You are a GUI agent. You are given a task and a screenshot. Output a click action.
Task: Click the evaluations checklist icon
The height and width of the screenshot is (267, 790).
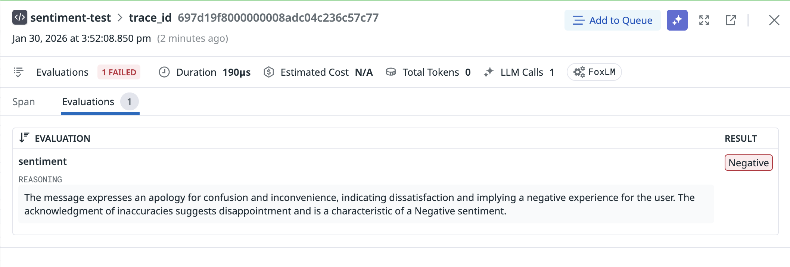point(18,72)
